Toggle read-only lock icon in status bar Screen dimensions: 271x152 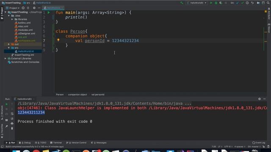tap(263, 147)
